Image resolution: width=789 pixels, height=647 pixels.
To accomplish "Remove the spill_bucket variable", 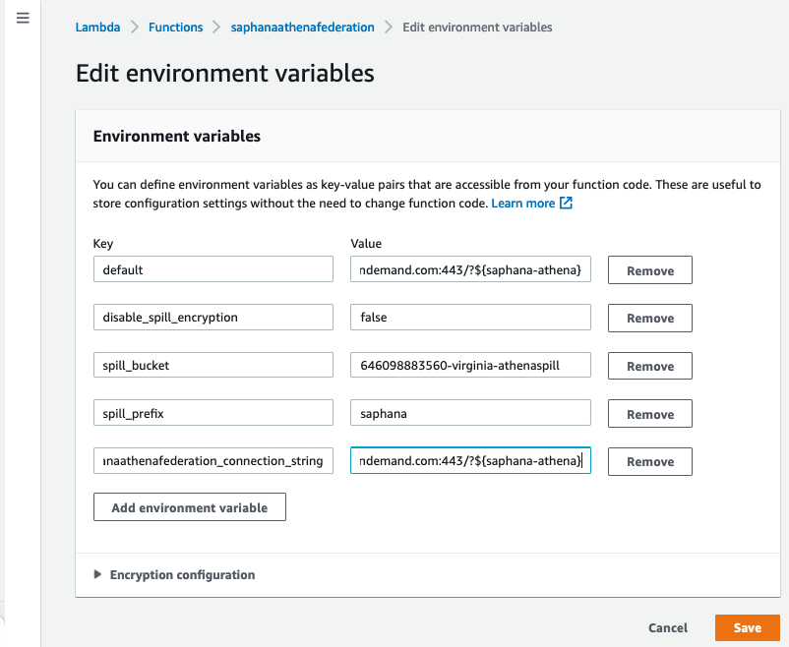I will point(649,366).
